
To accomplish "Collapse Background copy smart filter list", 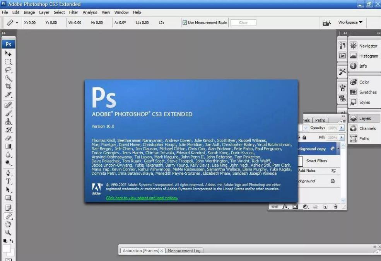I will 338,148.
